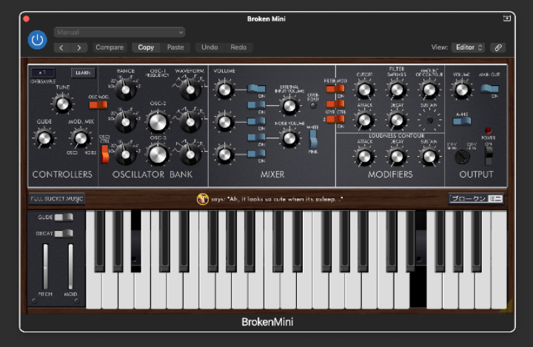Toggle the vertical orange Osc 3 Ctrl switch
Screen dimensions: 533x347
point(105,154)
